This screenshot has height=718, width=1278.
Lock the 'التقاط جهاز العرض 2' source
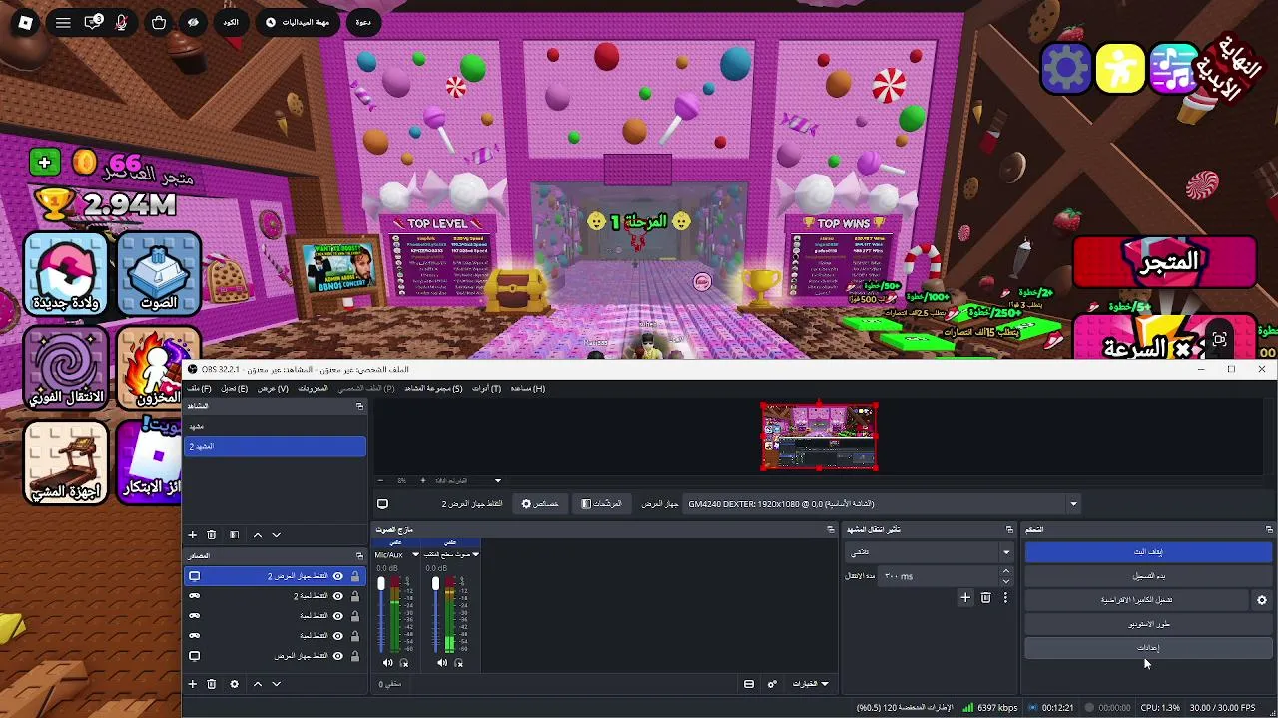(354, 576)
